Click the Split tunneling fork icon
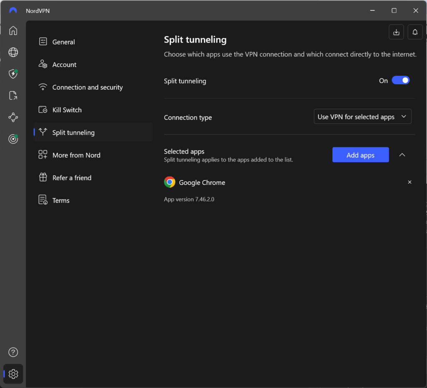The width and height of the screenshot is (427, 388). tap(43, 132)
